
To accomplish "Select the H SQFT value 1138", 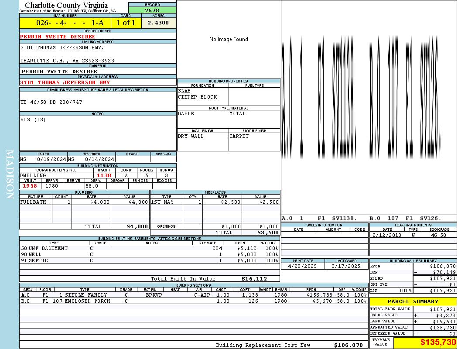I will click(x=104, y=175).
